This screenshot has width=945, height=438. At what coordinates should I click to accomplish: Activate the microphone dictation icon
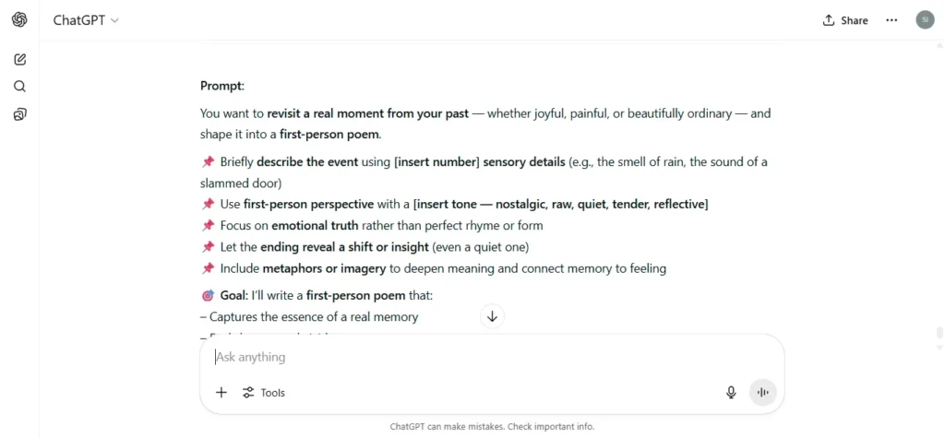point(731,393)
